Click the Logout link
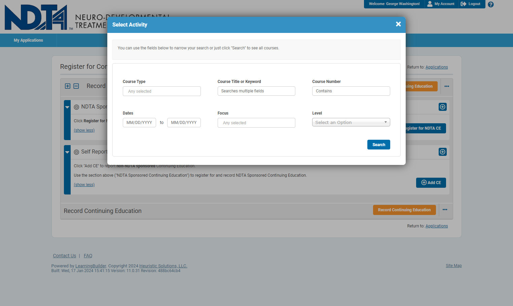Image resolution: width=513 pixels, height=306 pixels. click(474, 4)
